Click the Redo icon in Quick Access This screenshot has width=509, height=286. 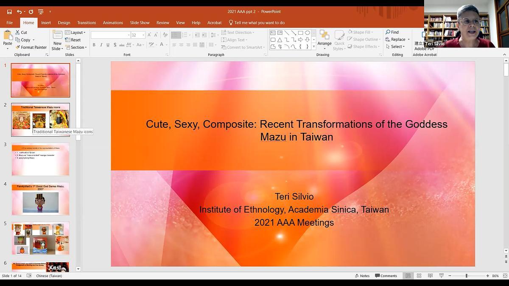[x=31, y=12]
